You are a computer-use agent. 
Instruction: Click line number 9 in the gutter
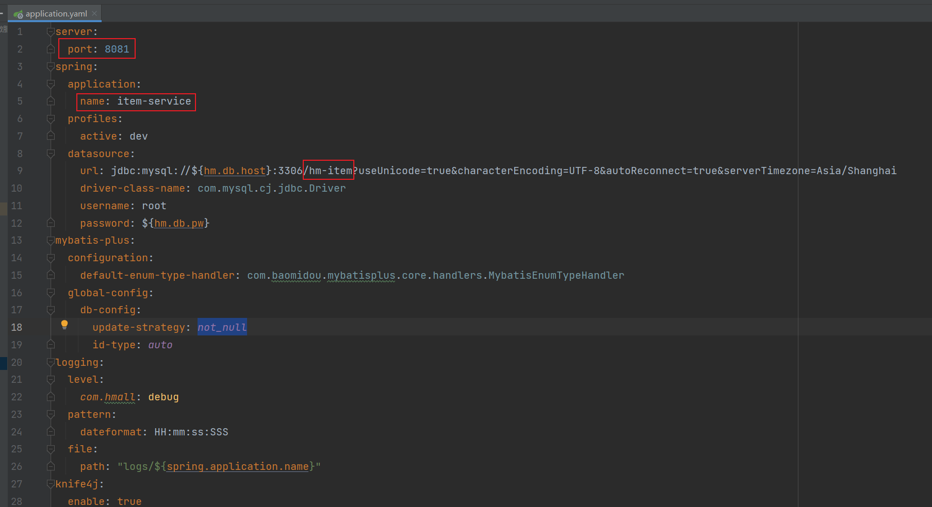(20, 171)
